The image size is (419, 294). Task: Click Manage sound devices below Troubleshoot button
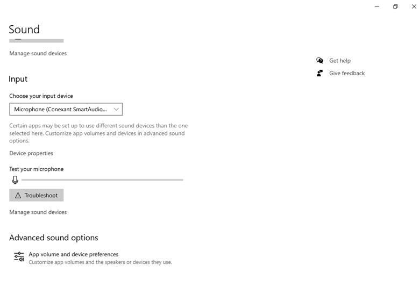(38, 212)
